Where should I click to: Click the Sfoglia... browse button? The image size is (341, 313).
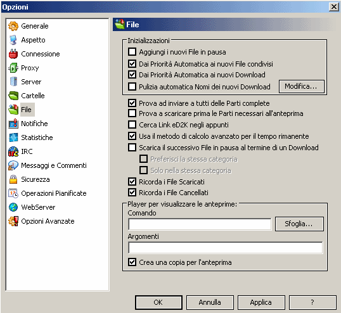click(x=299, y=224)
